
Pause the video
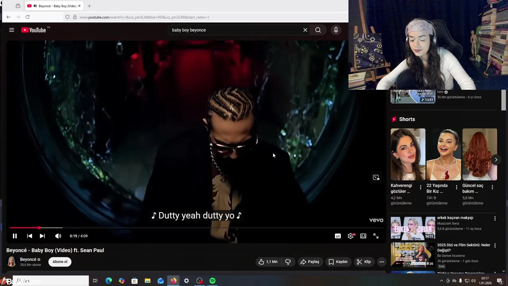click(x=15, y=236)
